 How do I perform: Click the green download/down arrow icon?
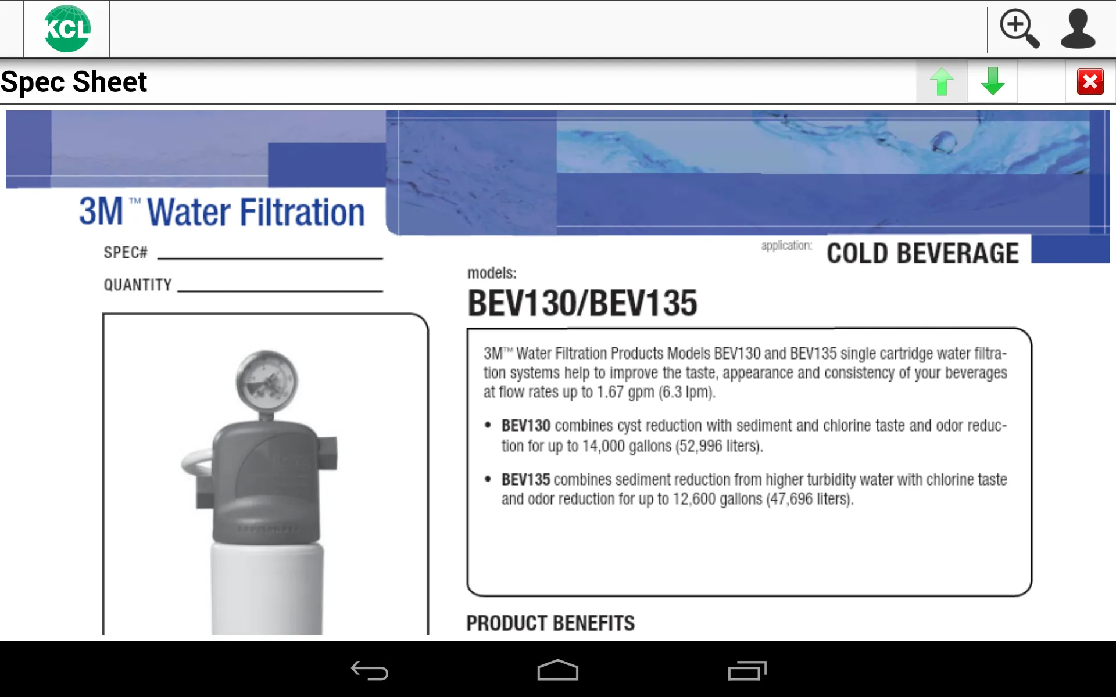click(992, 80)
